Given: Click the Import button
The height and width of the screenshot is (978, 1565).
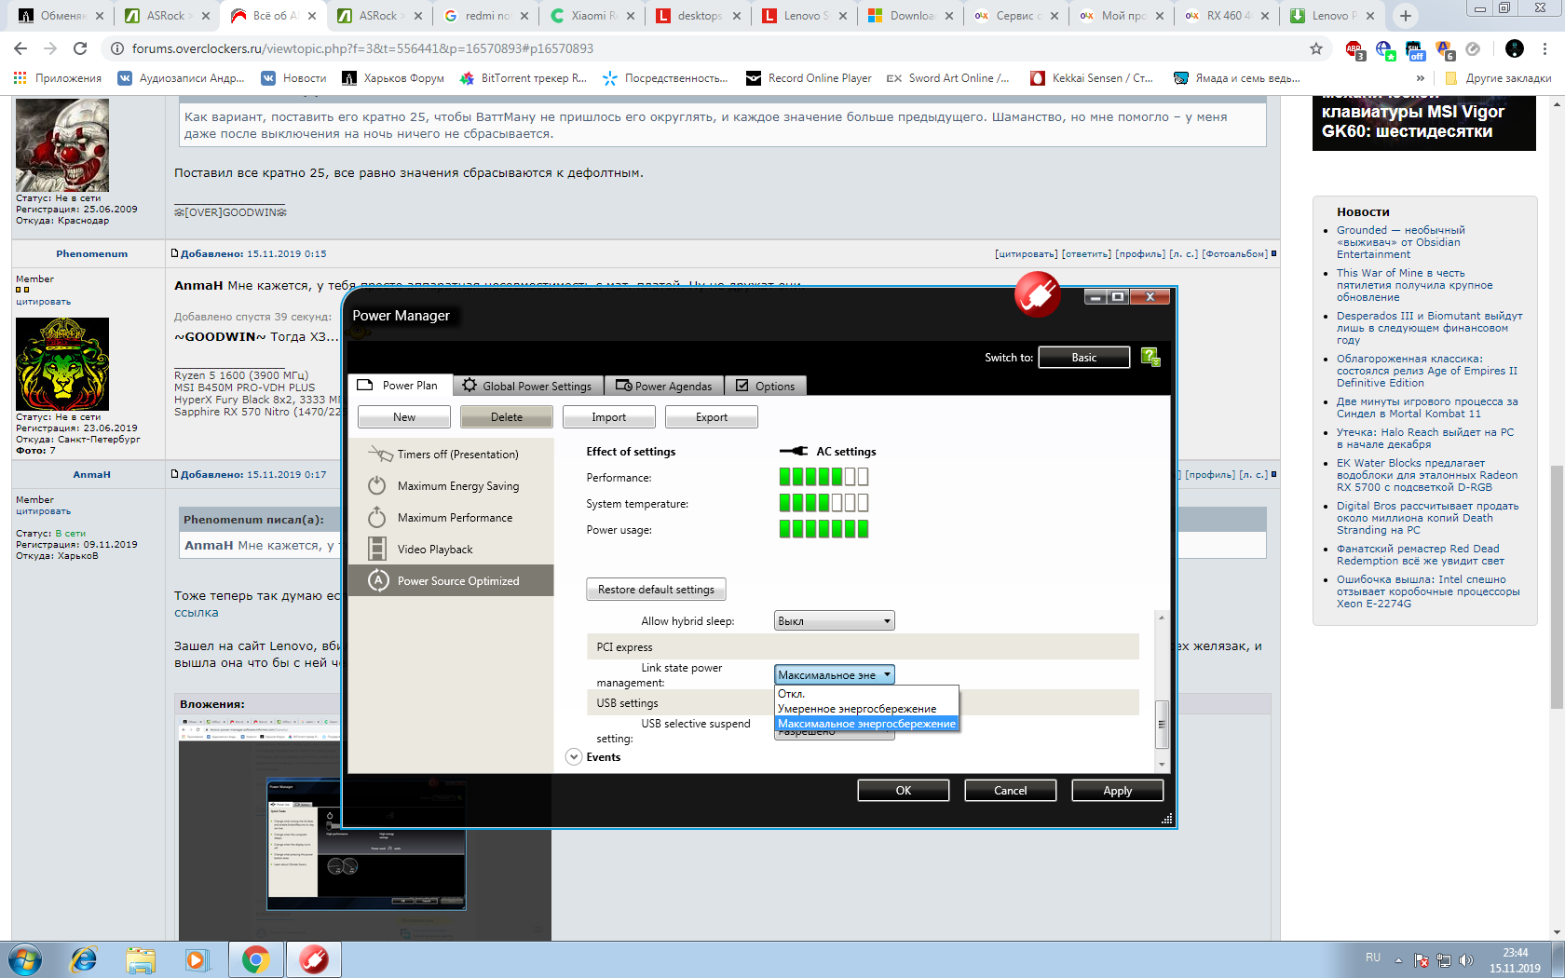Looking at the screenshot, I should coord(609,417).
